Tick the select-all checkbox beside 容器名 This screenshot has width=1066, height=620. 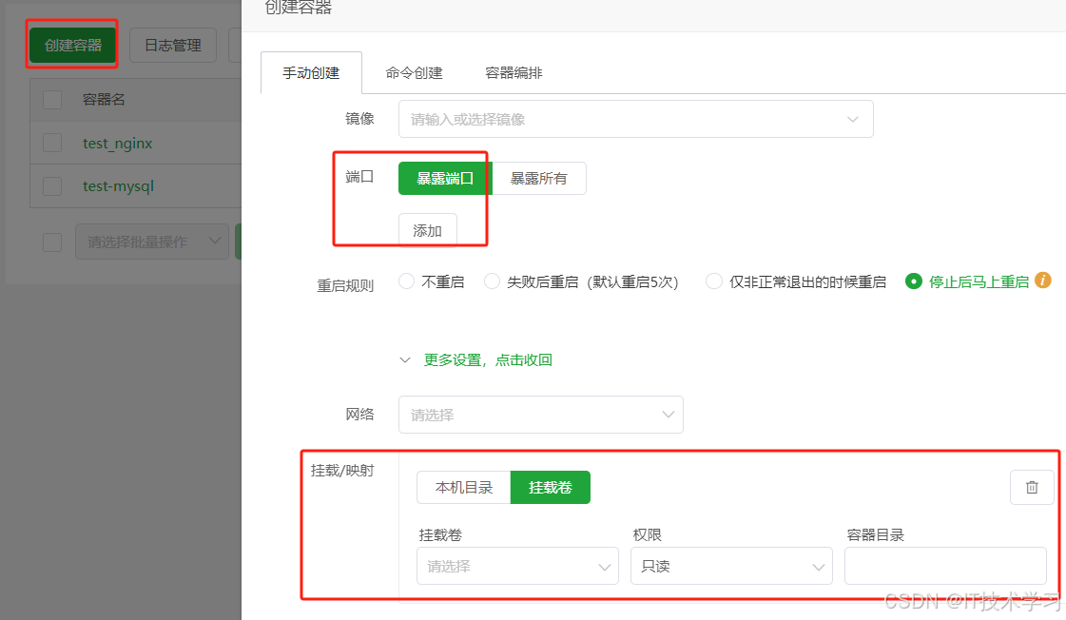click(x=52, y=99)
